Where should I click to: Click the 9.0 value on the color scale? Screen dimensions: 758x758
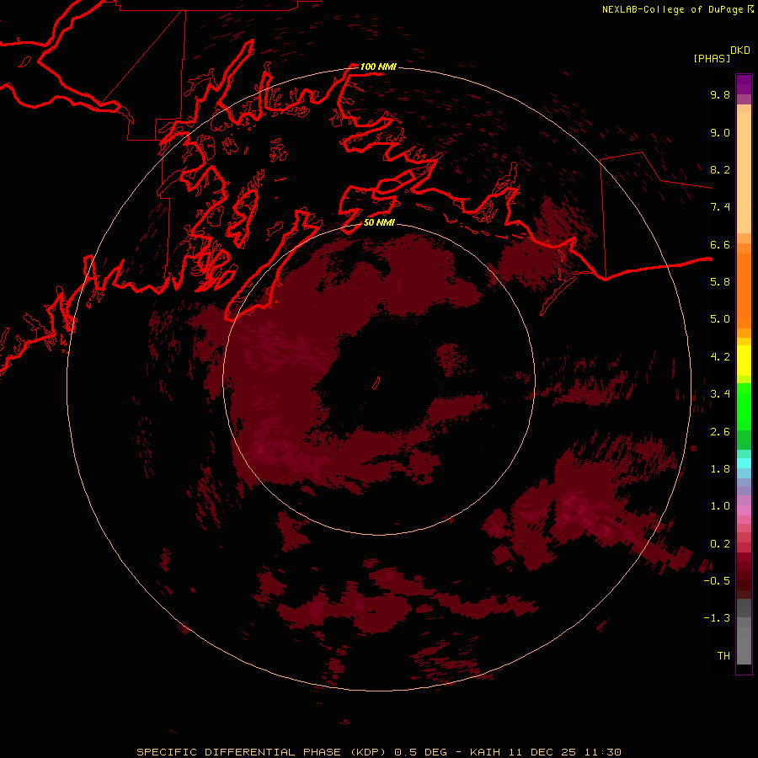click(720, 132)
